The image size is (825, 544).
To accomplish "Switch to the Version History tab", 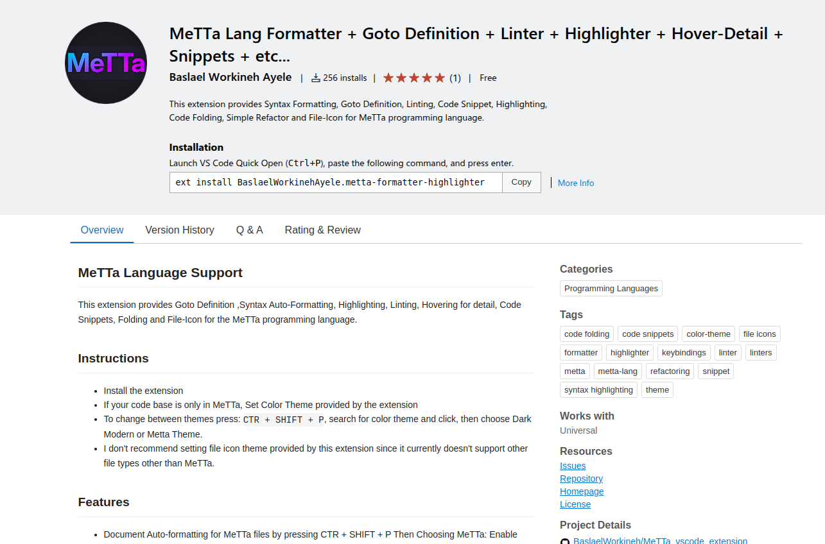I will pos(180,230).
